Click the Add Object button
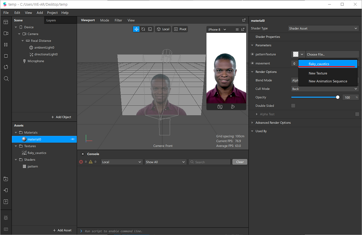Image resolution: width=362 pixels, height=235 pixels. coord(61,117)
